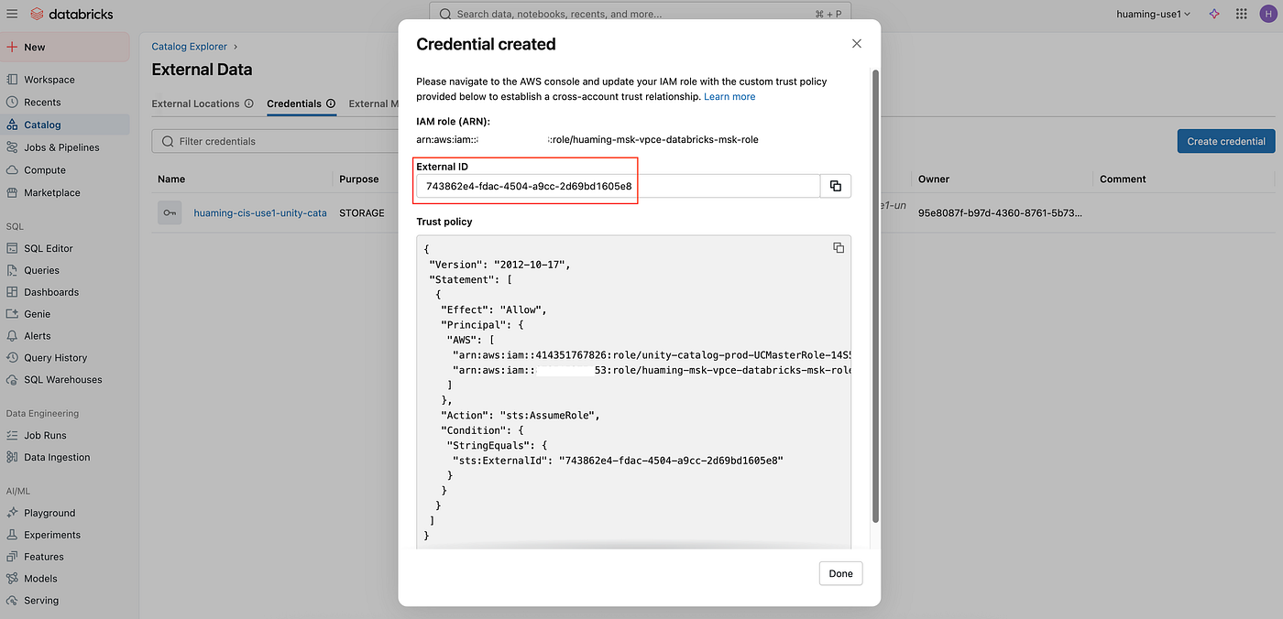Image resolution: width=1283 pixels, height=619 pixels.
Task: Click the New plus button
Action: point(64,47)
